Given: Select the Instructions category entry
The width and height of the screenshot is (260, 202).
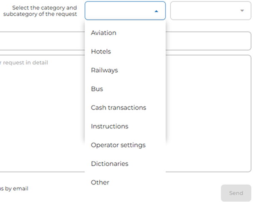Looking at the screenshot, I should coord(109,126).
